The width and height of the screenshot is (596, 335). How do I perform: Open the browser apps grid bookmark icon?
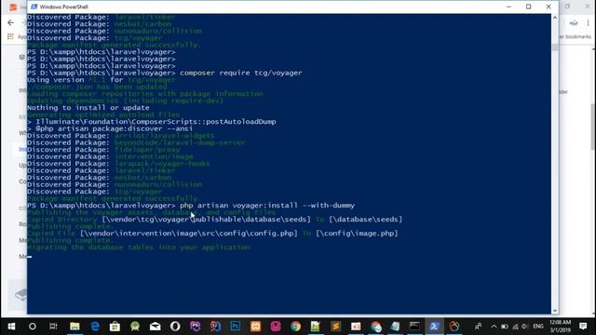tap(10, 36)
